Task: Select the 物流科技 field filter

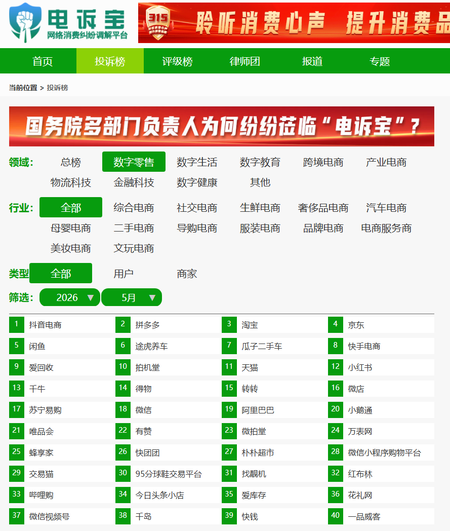Action: point(71,182)
